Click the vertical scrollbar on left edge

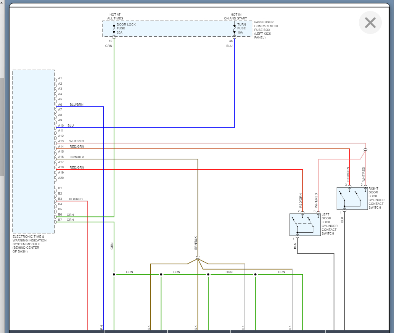pos(2,127)
